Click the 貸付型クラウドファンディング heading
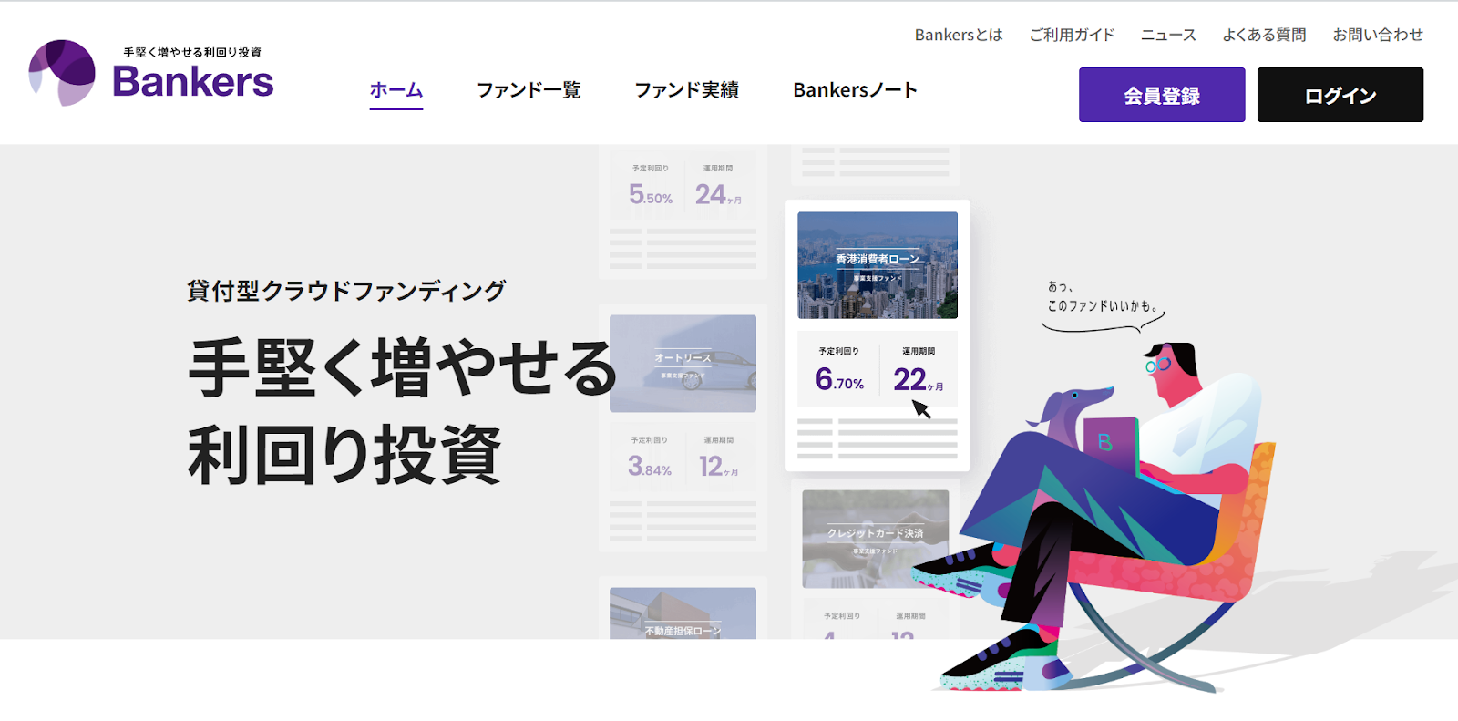The width and height of the screenshot is (1458, 721). pyautogui.click(x=346, y=291)
